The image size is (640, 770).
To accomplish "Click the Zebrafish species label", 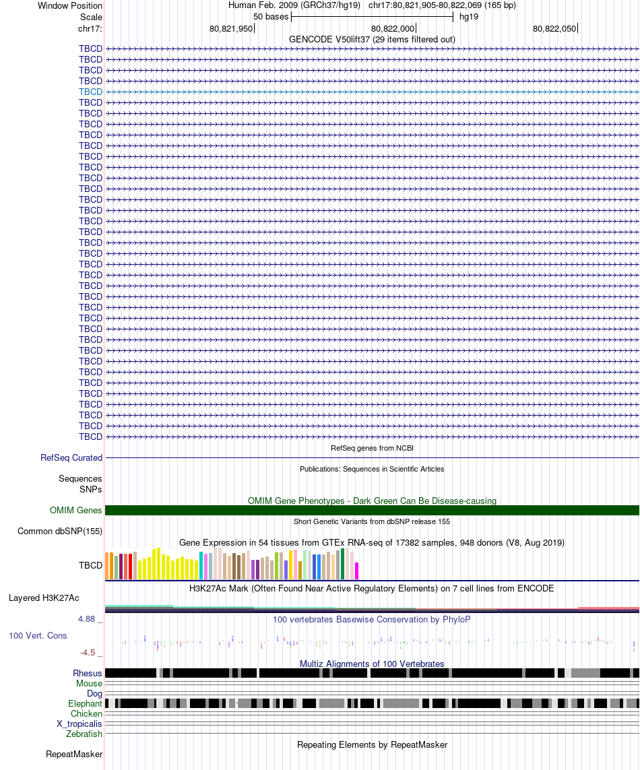I will pos(84,734).
